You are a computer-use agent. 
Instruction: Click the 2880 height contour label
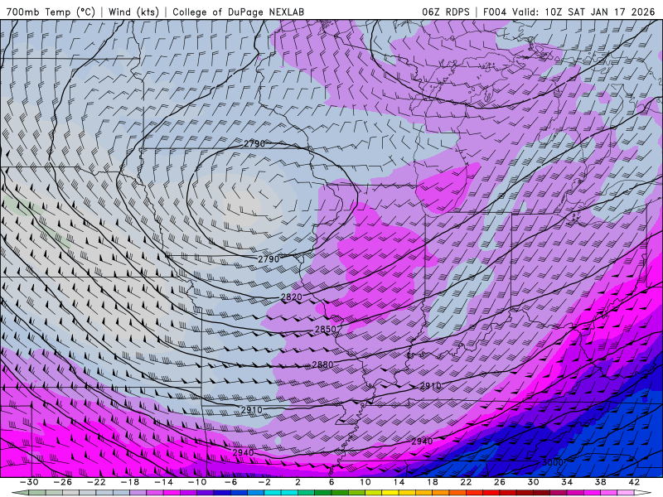(x=322, y=364)
